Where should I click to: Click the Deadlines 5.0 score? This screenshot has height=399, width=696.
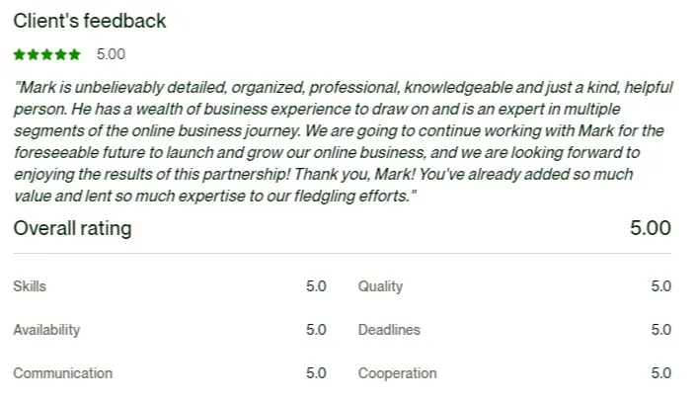tap(660, 330)
